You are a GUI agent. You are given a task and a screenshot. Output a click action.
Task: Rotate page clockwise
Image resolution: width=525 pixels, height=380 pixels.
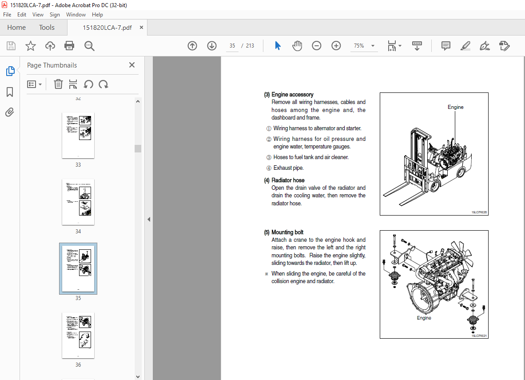point(103,84)
